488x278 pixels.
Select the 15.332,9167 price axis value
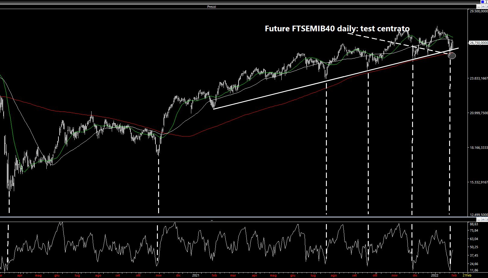coord(479,182)
